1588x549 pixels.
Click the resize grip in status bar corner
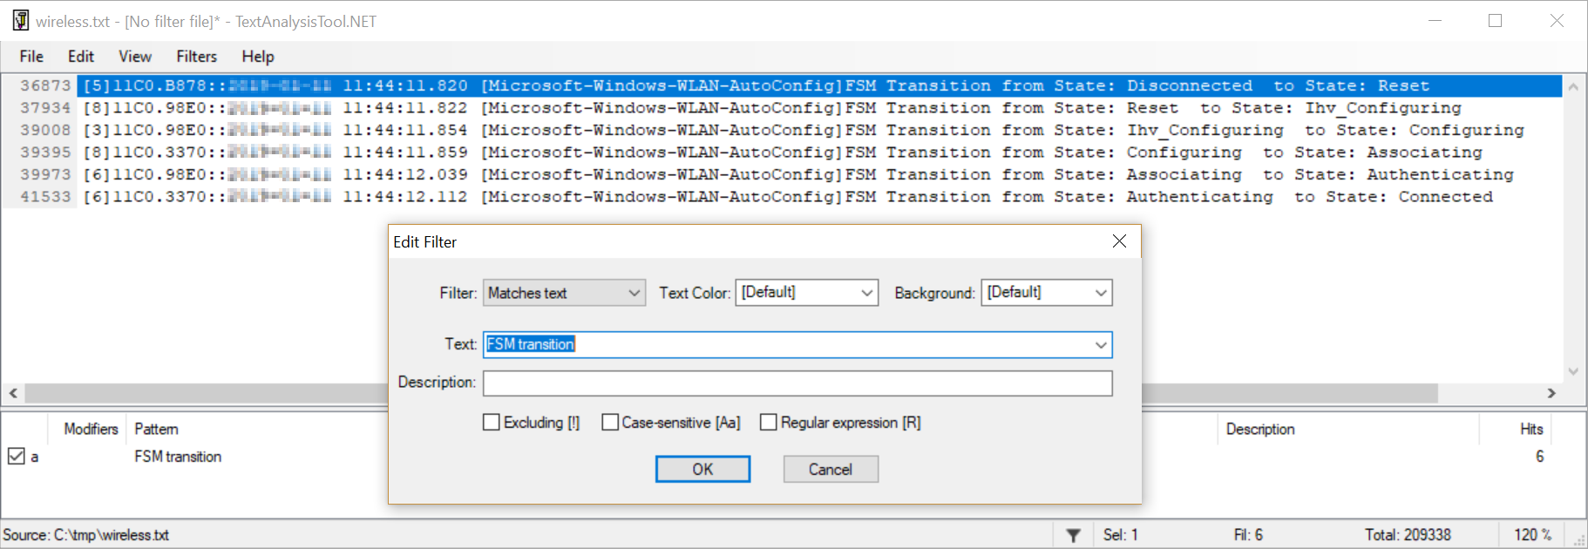pos(1578,540)
